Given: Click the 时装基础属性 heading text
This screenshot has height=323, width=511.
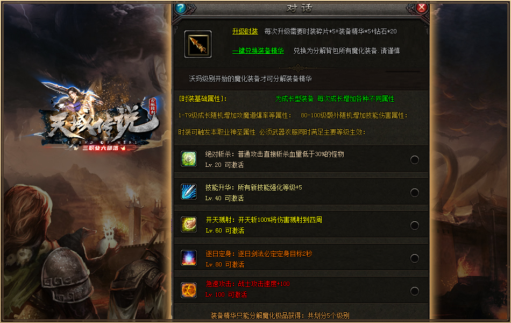Looking at the screenshot, I should point(203,99).
